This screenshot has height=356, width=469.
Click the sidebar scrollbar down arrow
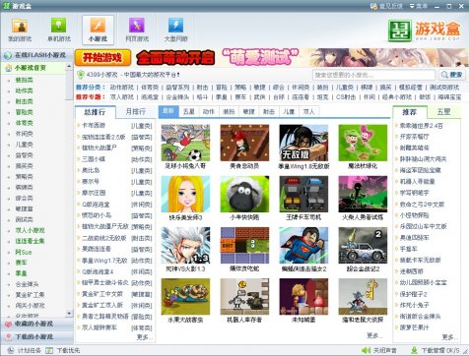69,313
